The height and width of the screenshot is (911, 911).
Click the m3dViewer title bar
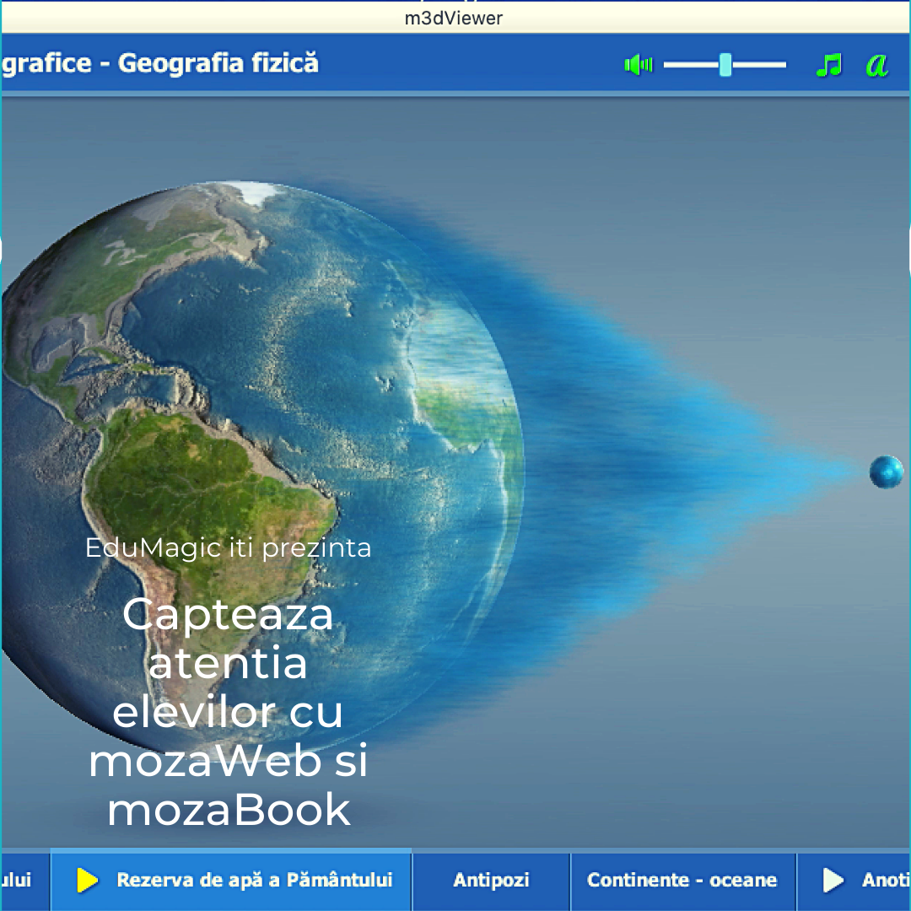coord(455,17)
